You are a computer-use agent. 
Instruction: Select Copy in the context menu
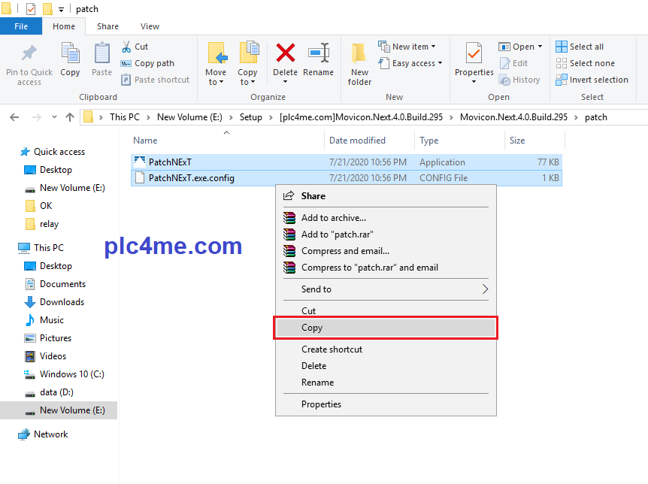pos(312,328)
